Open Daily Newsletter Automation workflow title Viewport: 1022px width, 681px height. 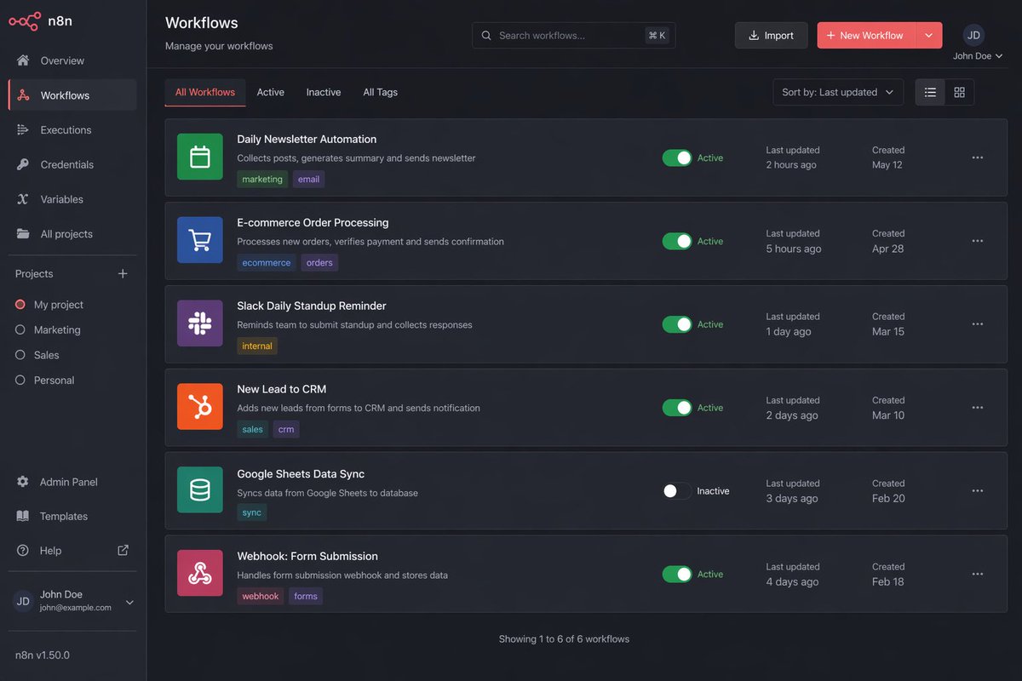307,140
